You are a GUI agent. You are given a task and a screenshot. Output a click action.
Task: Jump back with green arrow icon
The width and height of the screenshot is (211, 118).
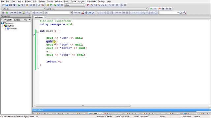(x=151, y=9)
